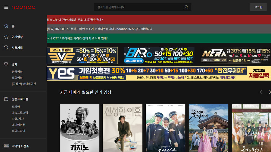This screenshot has height=152, width=271.
Task: Select 애니메이션 under 방송프로그램
Action: click(18, 125)
